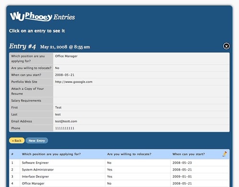Select the Software Engineer row

tap(119, 163)
